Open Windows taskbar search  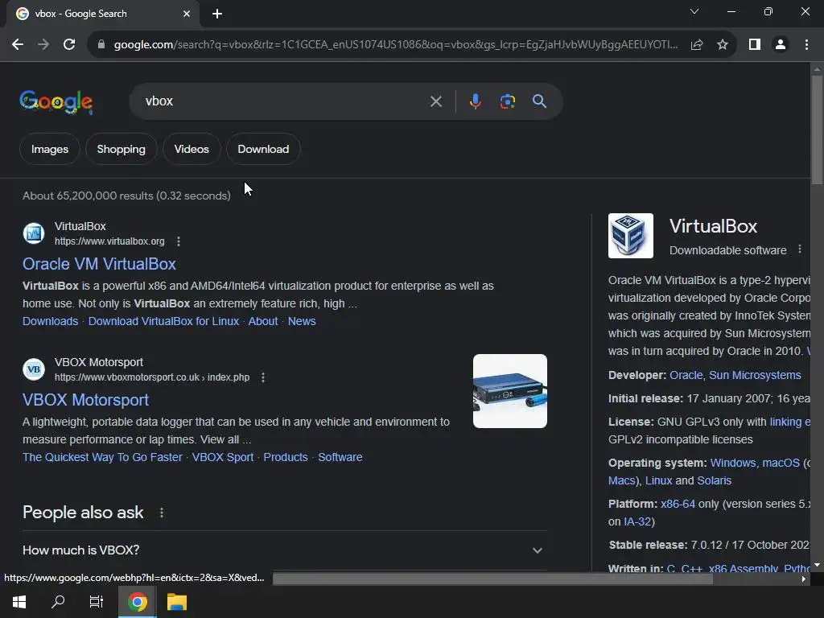tap(58, 602)
